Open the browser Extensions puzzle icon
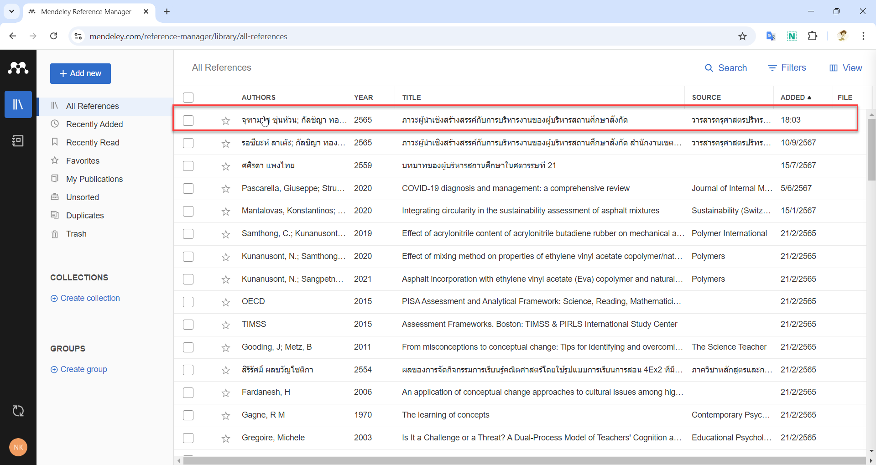The image size is (876, 465). pyautogui.click(x=813, y=36)
